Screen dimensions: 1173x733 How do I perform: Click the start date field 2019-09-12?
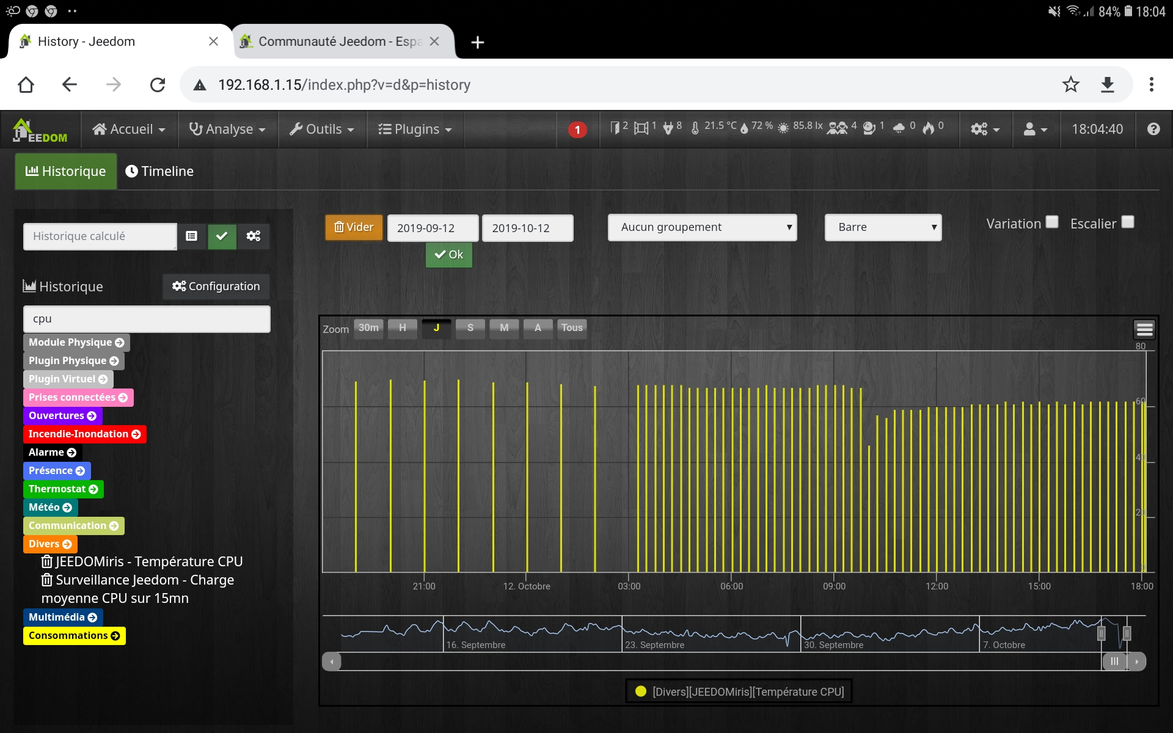(x=433, y=228)
